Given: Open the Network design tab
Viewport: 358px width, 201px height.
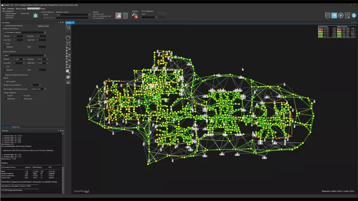Looking at the screenshot, I should 21,9.
